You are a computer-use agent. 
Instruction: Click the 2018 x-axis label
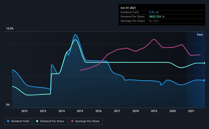(136, 111)
